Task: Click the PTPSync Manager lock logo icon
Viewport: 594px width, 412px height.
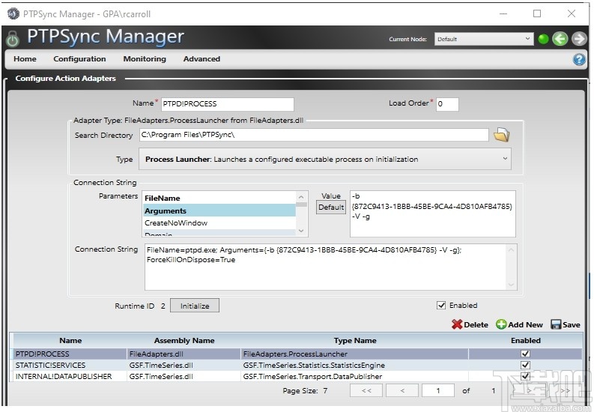Action: 12,39
